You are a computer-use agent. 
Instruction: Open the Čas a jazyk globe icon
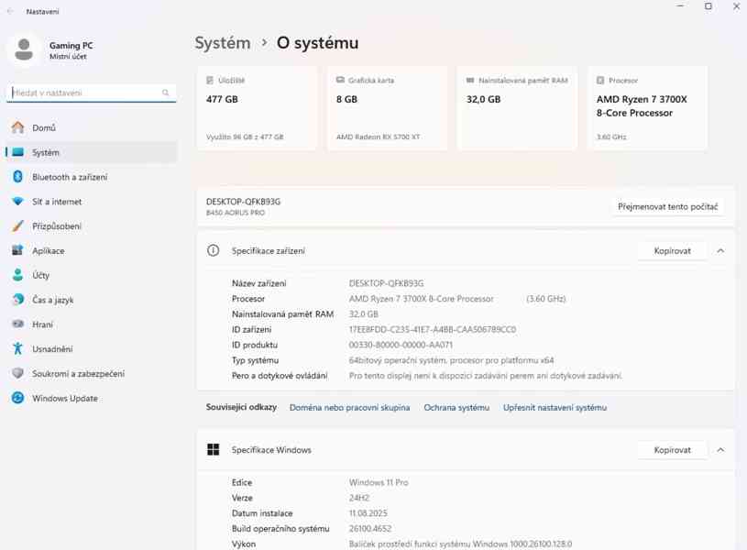pyautogui.click(x=17, y=300)
